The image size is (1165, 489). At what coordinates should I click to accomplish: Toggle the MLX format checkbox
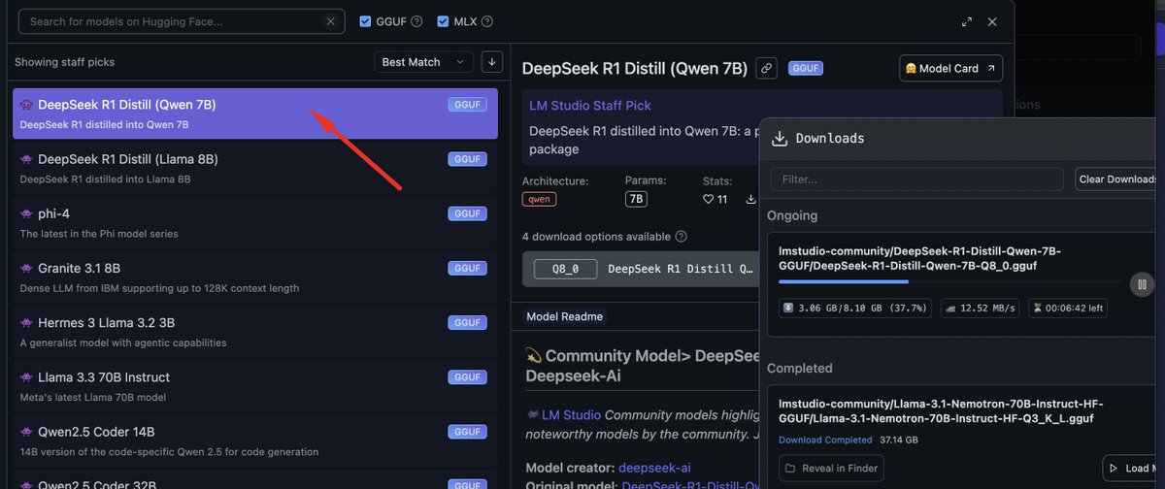443,21
